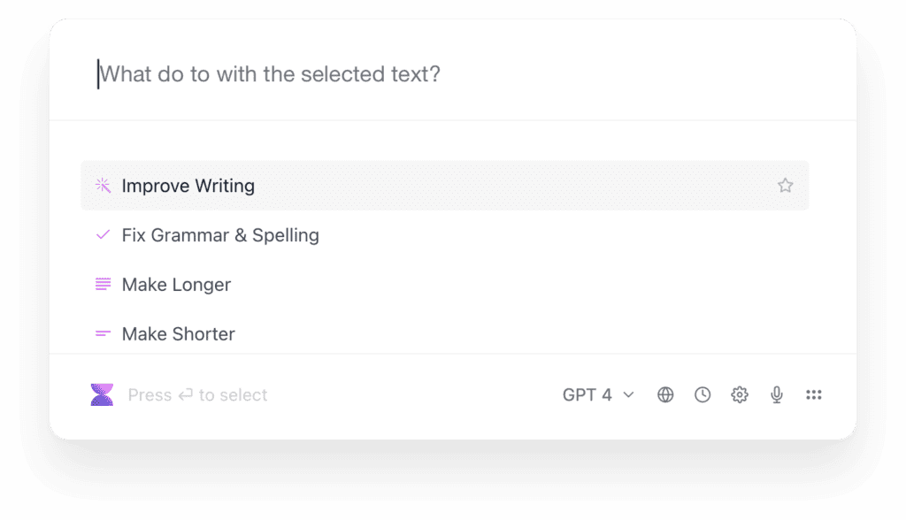Image resolution: width=906 pixels, height=520 pixels.
Task: Click the Make Longer lines icon
Action: (x=103, y=284)
